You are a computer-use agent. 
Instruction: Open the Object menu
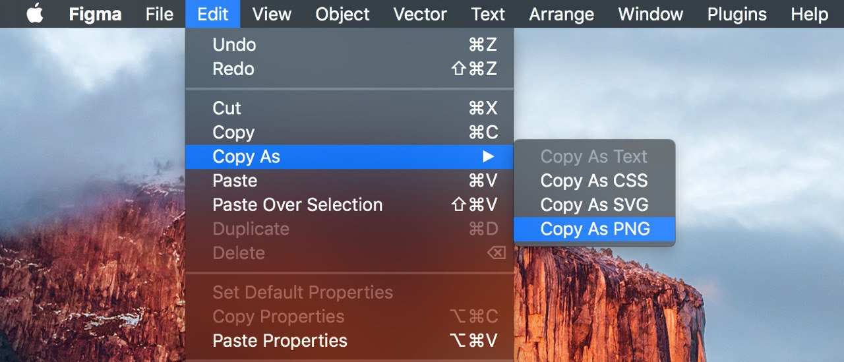point(343,14)
